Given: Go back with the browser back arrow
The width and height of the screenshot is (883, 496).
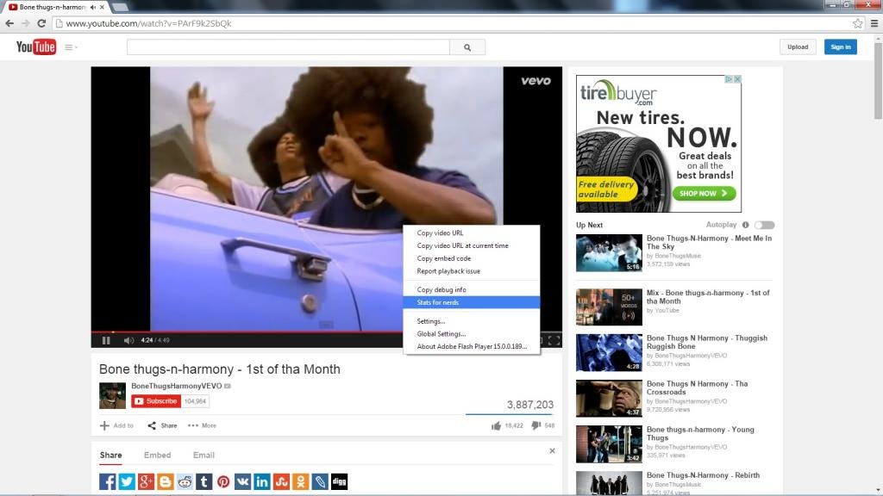Looking at the screenshot, I should [9, 23].
